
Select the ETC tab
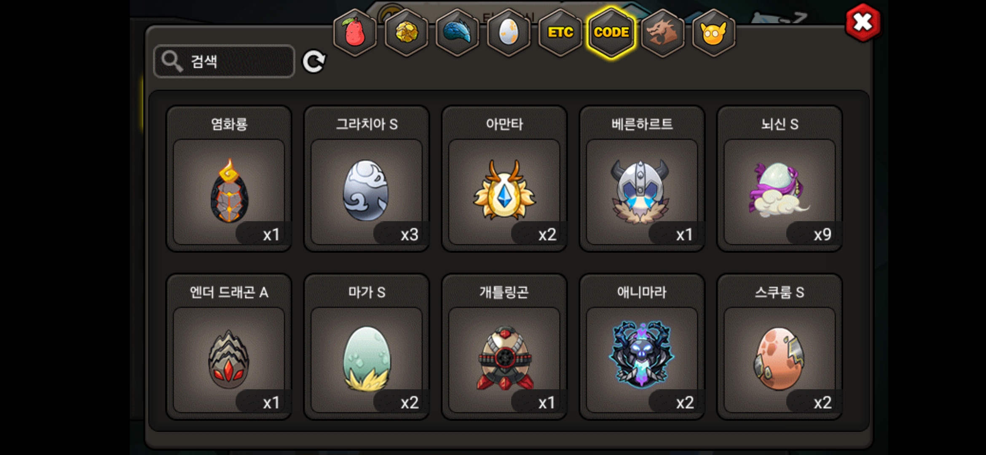coord(560,32)
